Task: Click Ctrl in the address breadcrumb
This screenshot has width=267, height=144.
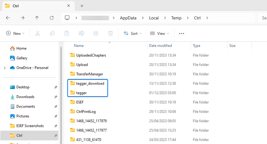Action: tap(197, 18)
